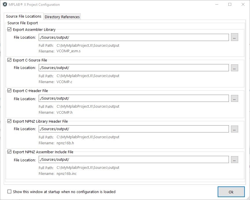Toggle Export C-Source File checkbox

(10, 60)
